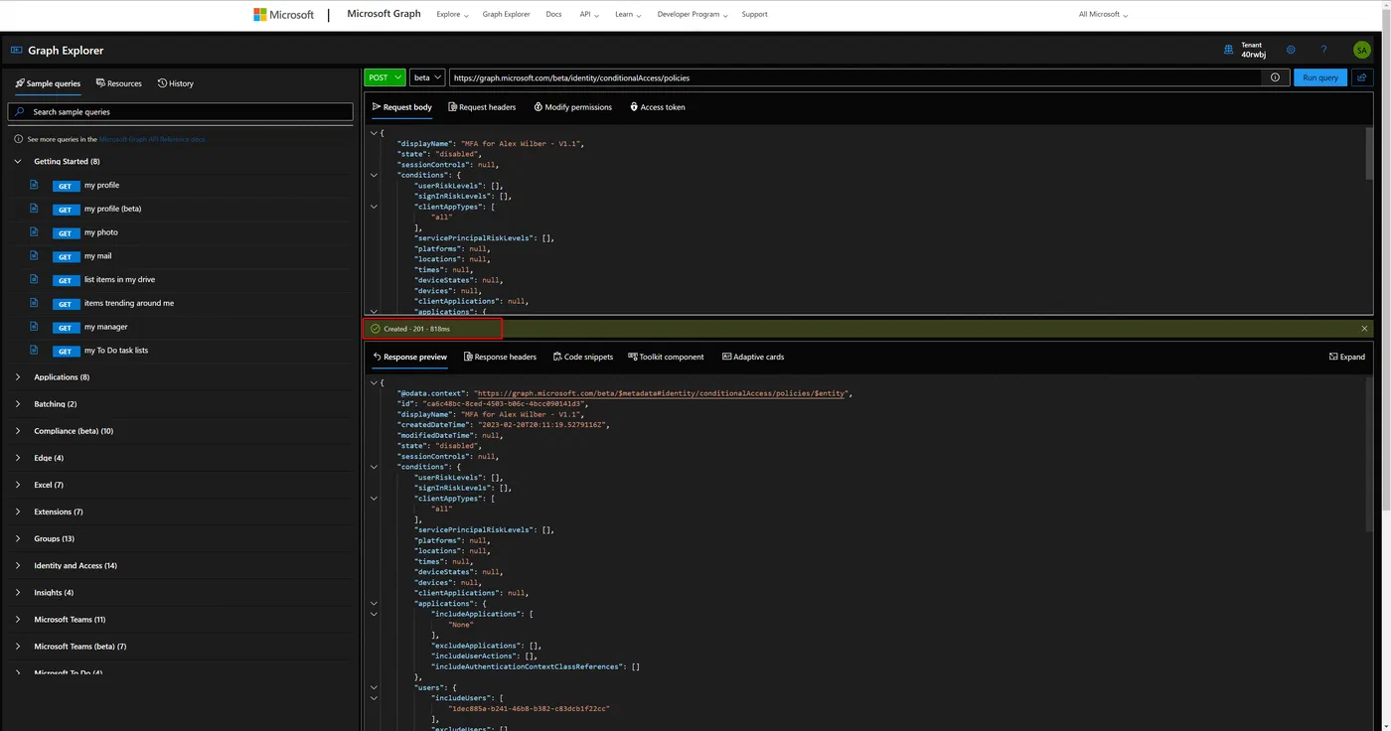This screenshot has width=1391, height=731.
Task: Click document icon beside my photo
Action: click(x=34, y=231)
